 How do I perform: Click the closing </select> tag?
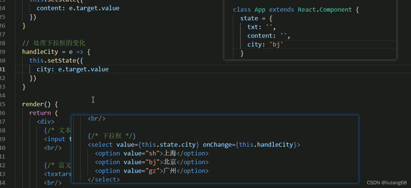[104, 179]
